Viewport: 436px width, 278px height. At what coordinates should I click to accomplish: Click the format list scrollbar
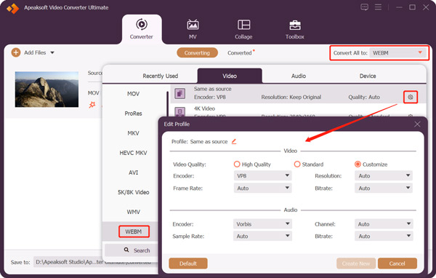(x=167, y=103)
